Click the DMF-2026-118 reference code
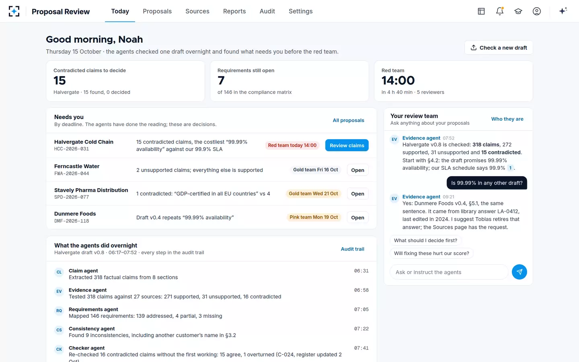The image size is (579, 362). (72, 221)
